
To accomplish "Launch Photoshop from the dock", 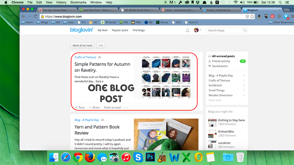I will (150, 157).
